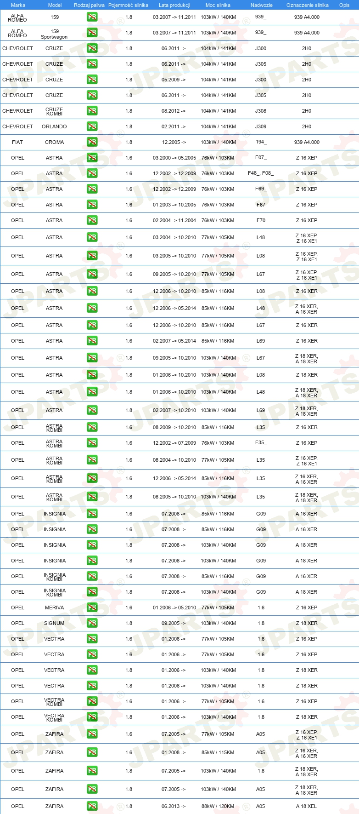Click the engine code A 18 XEL
The width and height of the screenshot is (359, 814).
[x=307, y=806]
